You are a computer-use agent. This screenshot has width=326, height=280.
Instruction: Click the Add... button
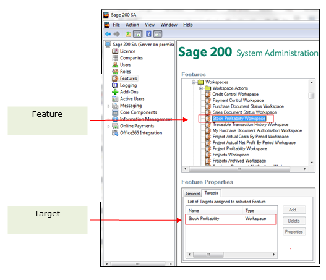point(294,210)
